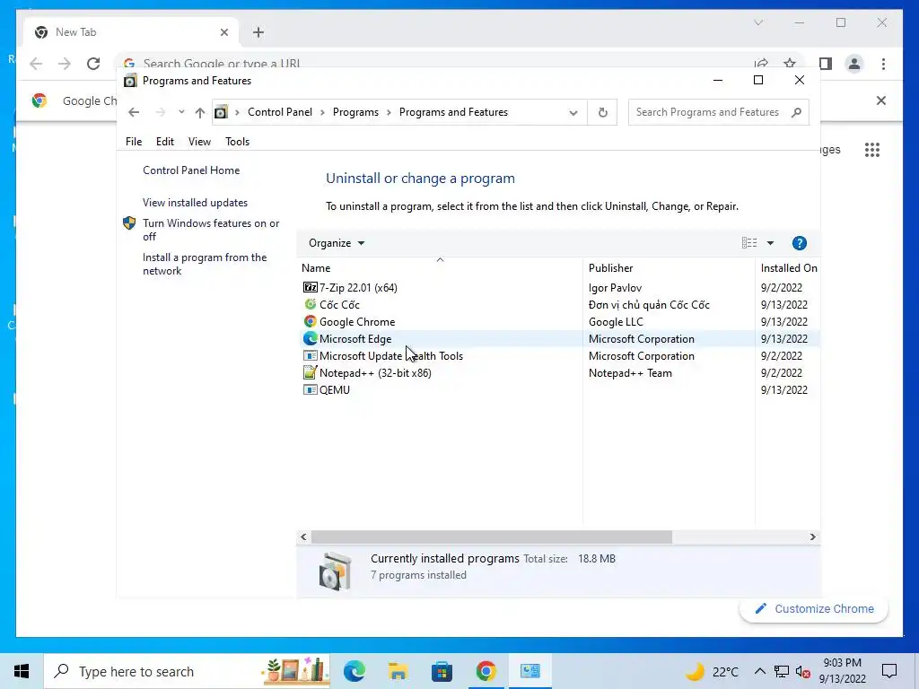Expand breadcrumb arrow after Programs
Screen dimensions: 919x689
(389, 112)
